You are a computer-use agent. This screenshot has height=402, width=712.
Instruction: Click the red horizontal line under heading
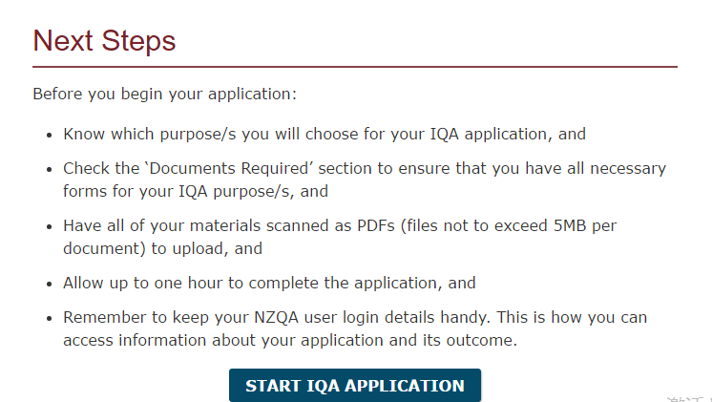click(x=355, y=67)
